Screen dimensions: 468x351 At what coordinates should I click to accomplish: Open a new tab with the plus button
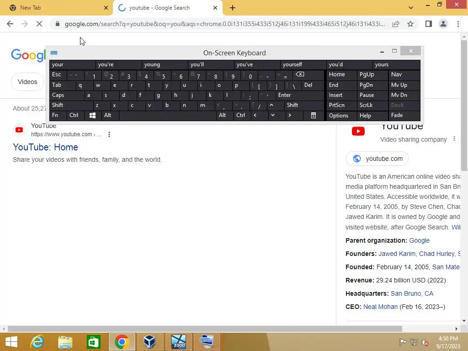(x=233, y=8)
